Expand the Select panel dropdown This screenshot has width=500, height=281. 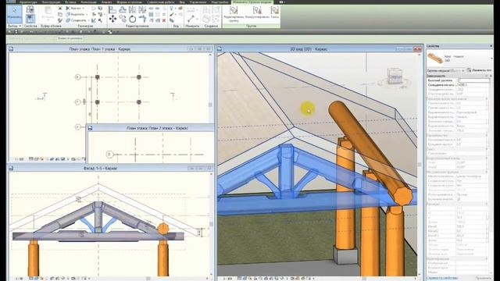click(14, 26)
